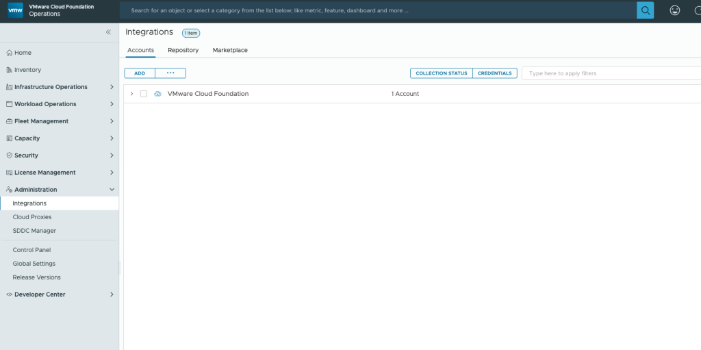Click the smiley feedback icon
The height and width of the screenshot is (350, 701).
tap(675, 10)
